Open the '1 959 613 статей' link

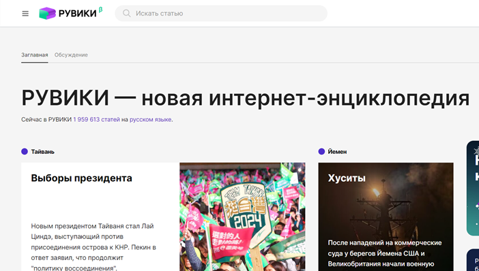(x=96, y=119)
